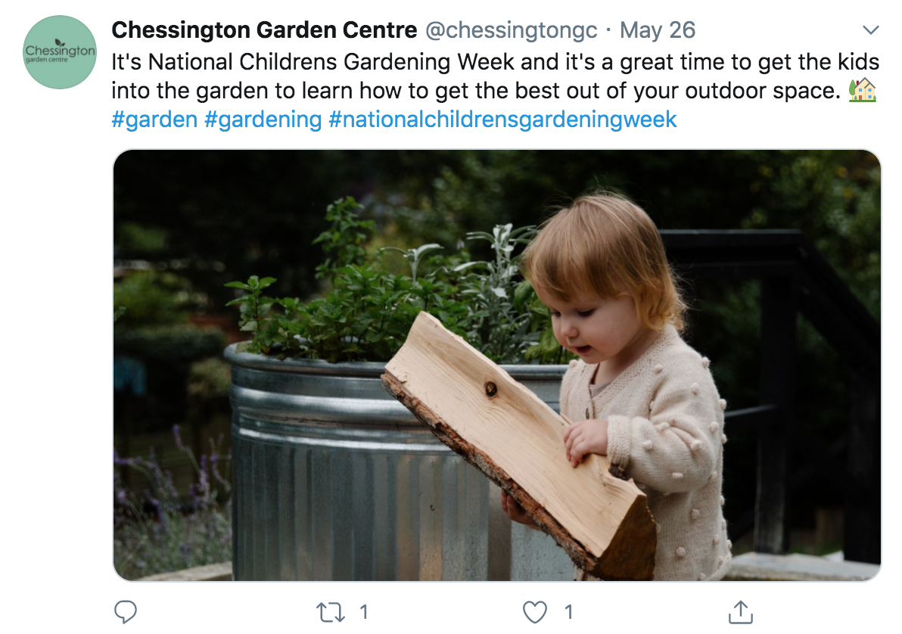
Task: Click the house garden emoji in the tweet
Action: 863,90
